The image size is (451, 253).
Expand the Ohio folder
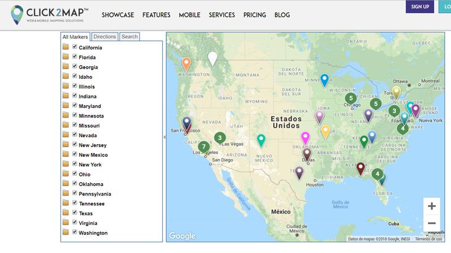(x=65, y=174)
